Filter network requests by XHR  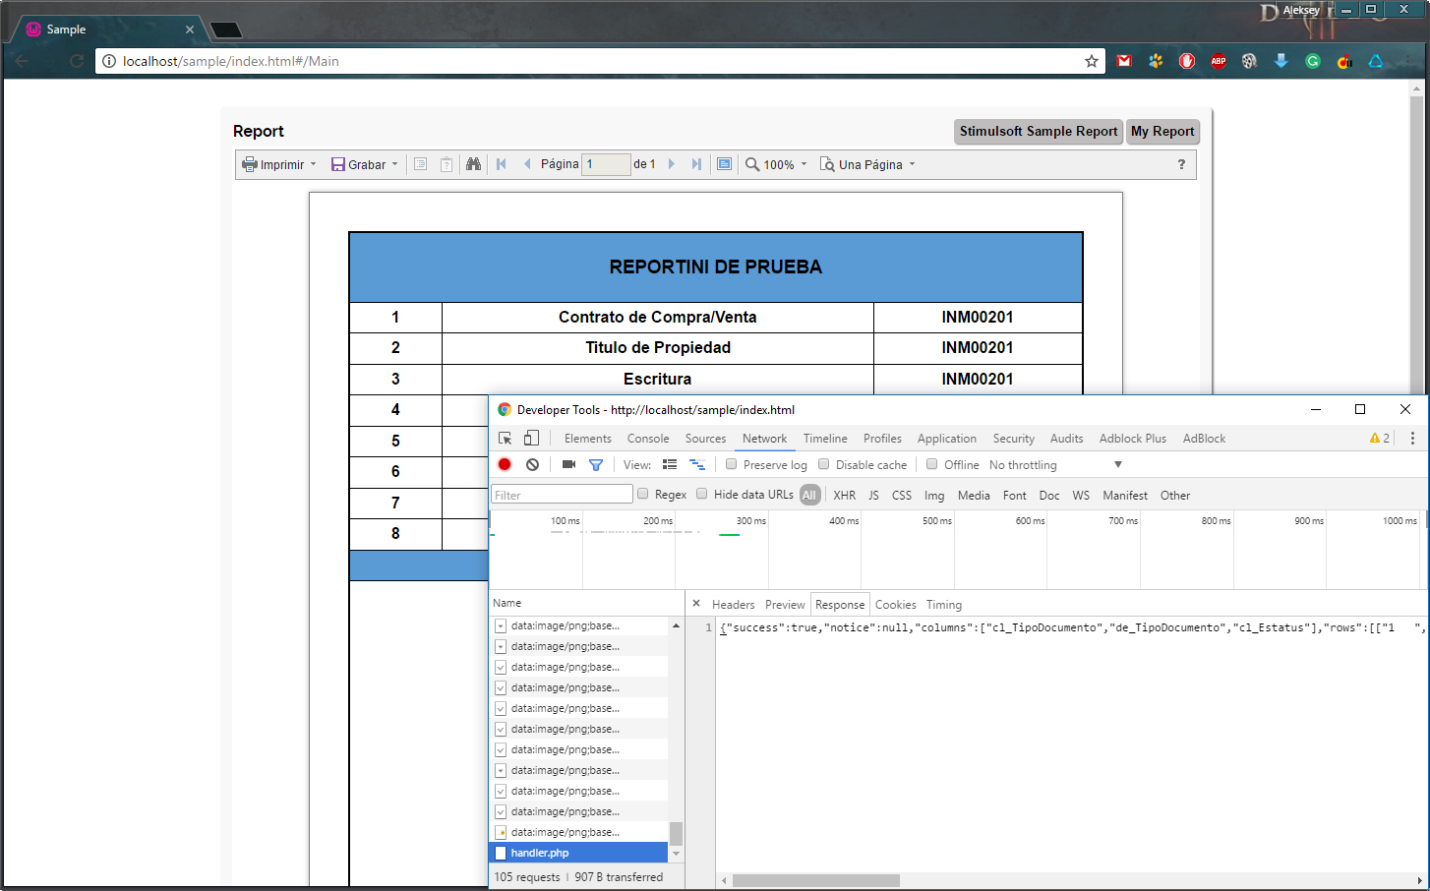(845, 496)
